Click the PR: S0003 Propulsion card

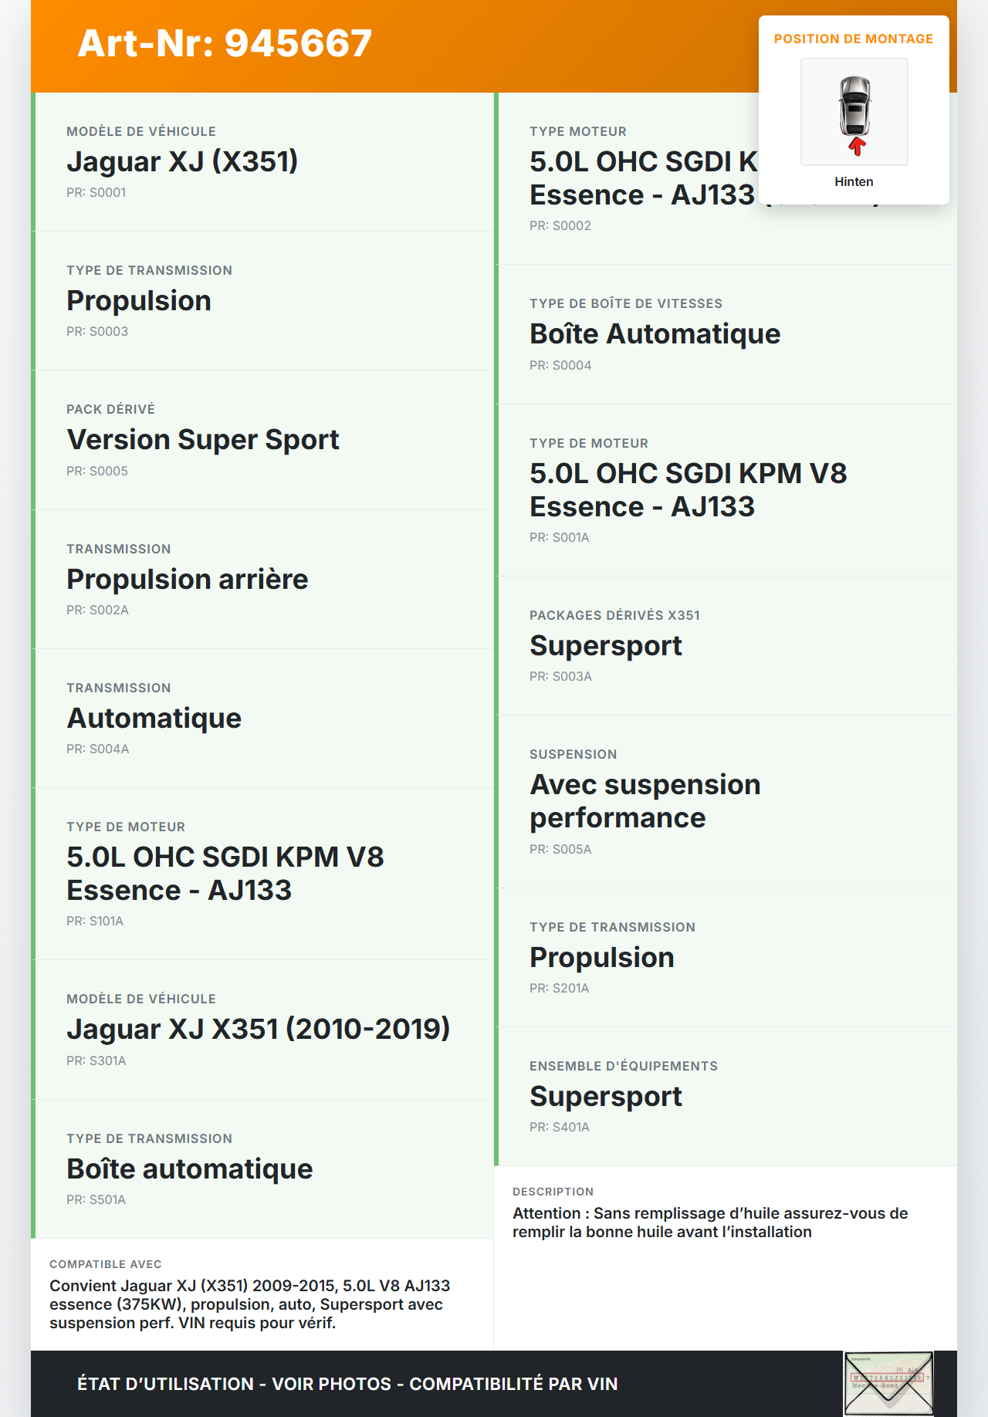point(139,301)
